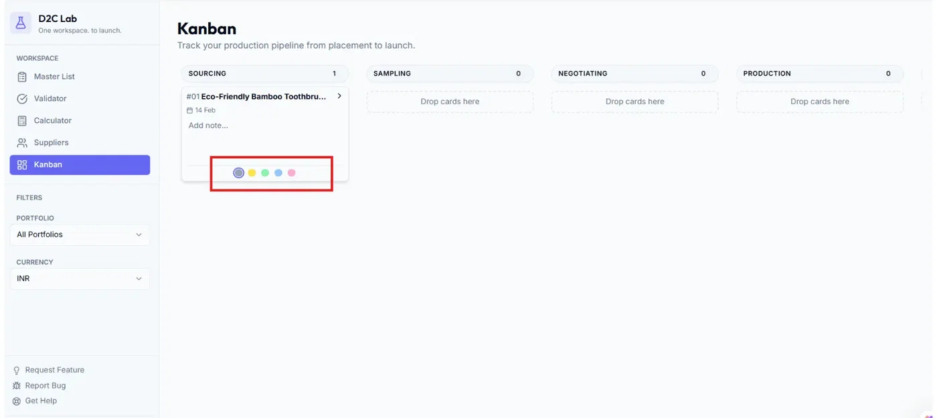Click the Validator checkmark icon

[x=22, y=99]
